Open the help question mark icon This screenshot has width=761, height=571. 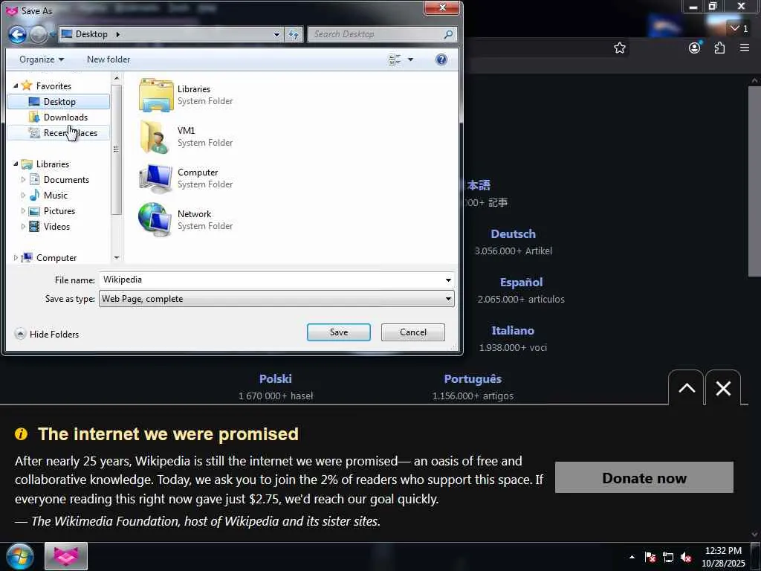(441, 59)
